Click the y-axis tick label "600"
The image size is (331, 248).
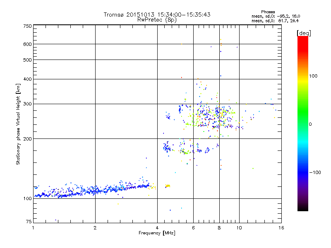click(27, 44)
